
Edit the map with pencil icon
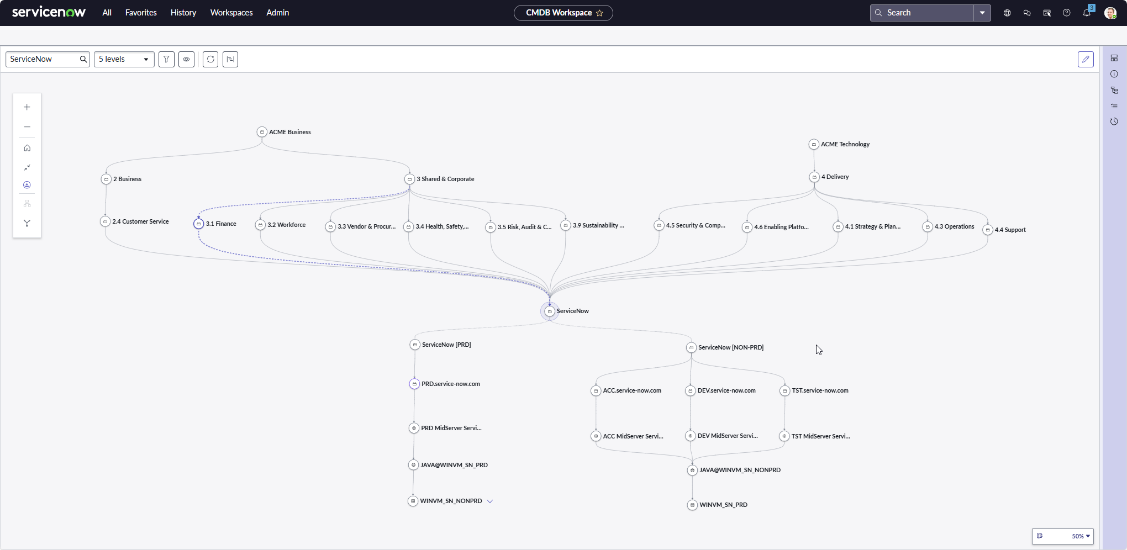pyautogui.click(x=1086, y=59)
